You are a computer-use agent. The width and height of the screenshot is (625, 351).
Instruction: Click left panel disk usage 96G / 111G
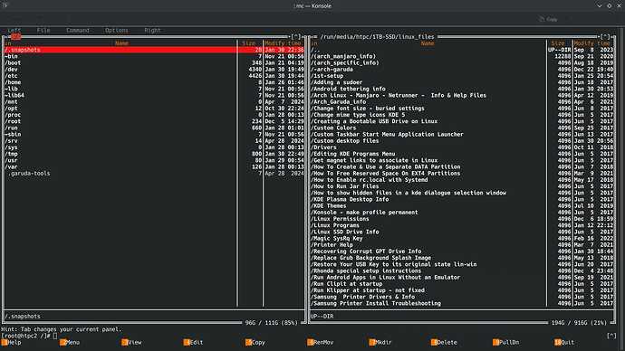tap(271, 323)
